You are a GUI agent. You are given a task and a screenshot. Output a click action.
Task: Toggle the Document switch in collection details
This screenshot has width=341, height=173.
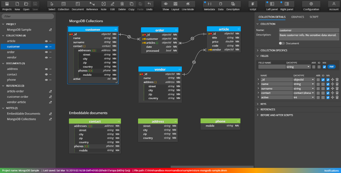click(x=281, y=43)
